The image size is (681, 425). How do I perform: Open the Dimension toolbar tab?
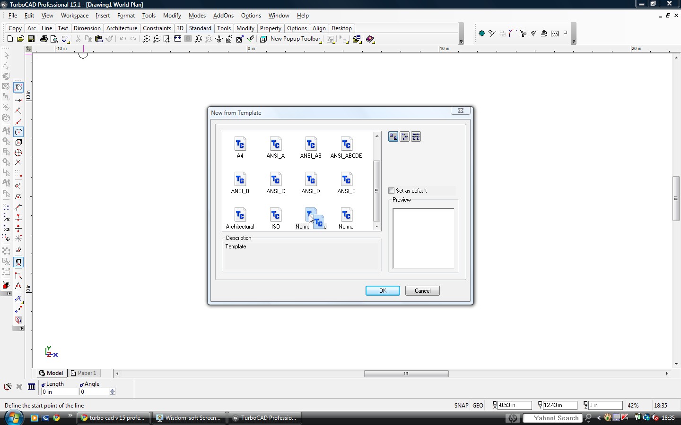pyautogui.click(x=87, y=28)
